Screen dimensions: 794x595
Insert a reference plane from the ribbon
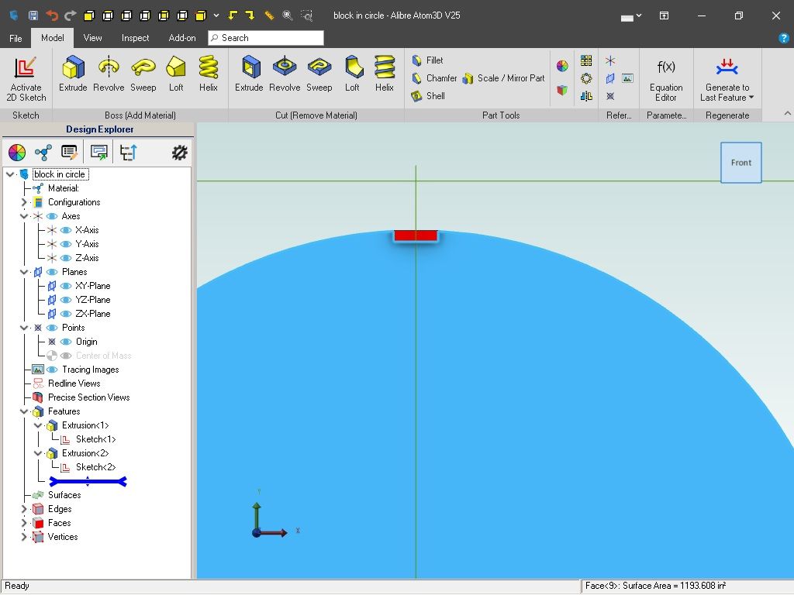point(610,78)
